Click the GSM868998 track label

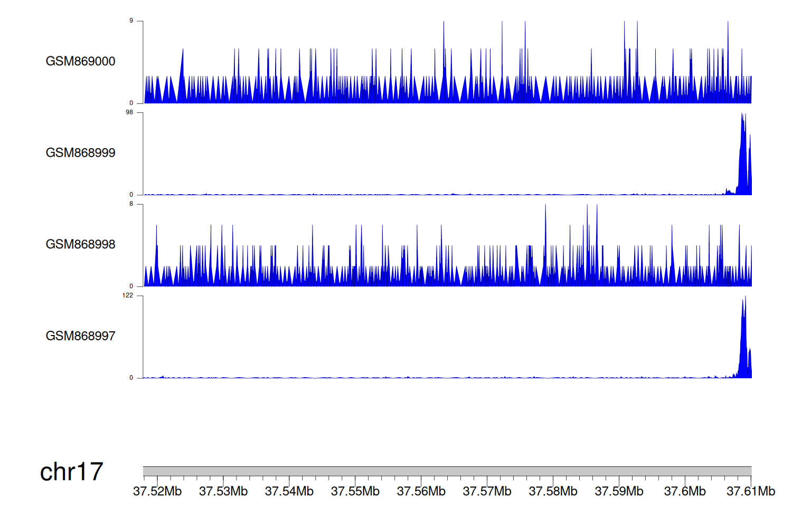(80, 244)
